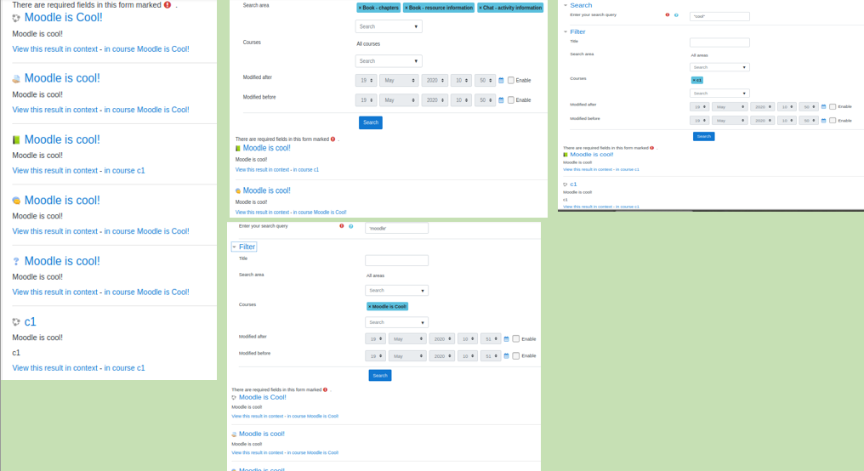
Task: Click Search button in the 'moodle' query form
Action: tap(380, 376)
